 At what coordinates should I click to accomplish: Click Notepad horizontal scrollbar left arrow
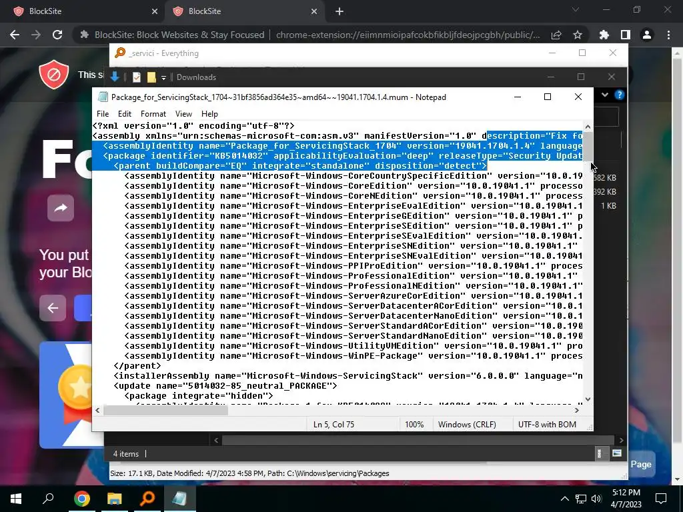(97, 410)
